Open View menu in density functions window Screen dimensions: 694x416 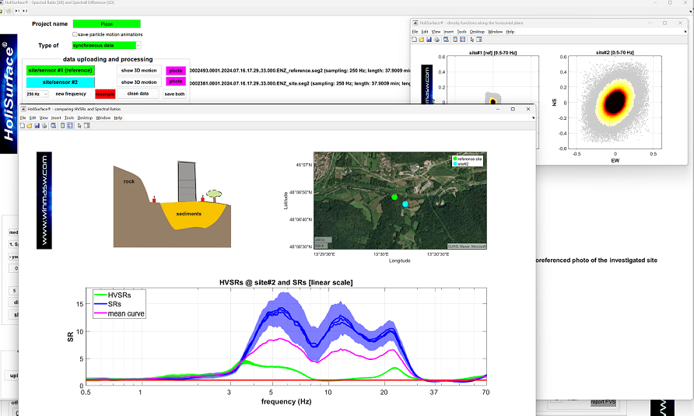pos(436,32)
